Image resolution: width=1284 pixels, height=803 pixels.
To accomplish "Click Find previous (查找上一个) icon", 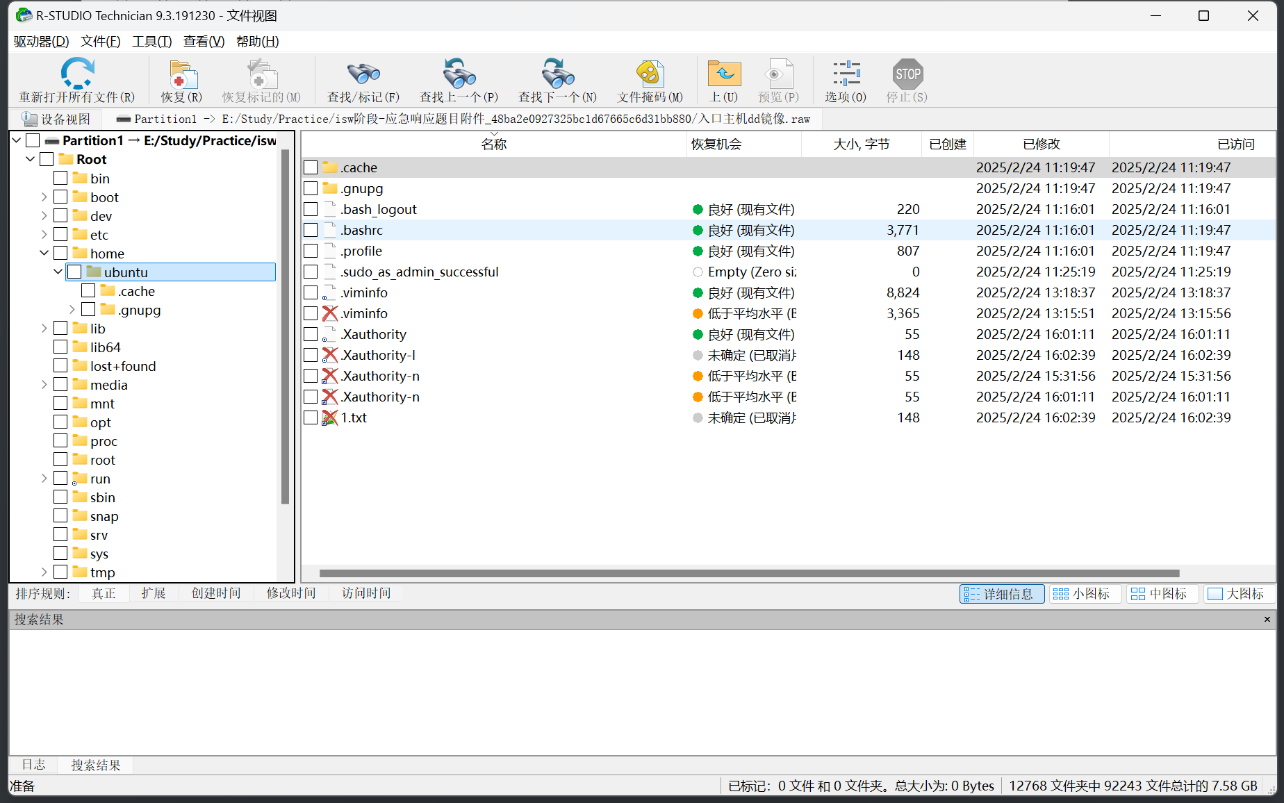I will coord(459,74).
